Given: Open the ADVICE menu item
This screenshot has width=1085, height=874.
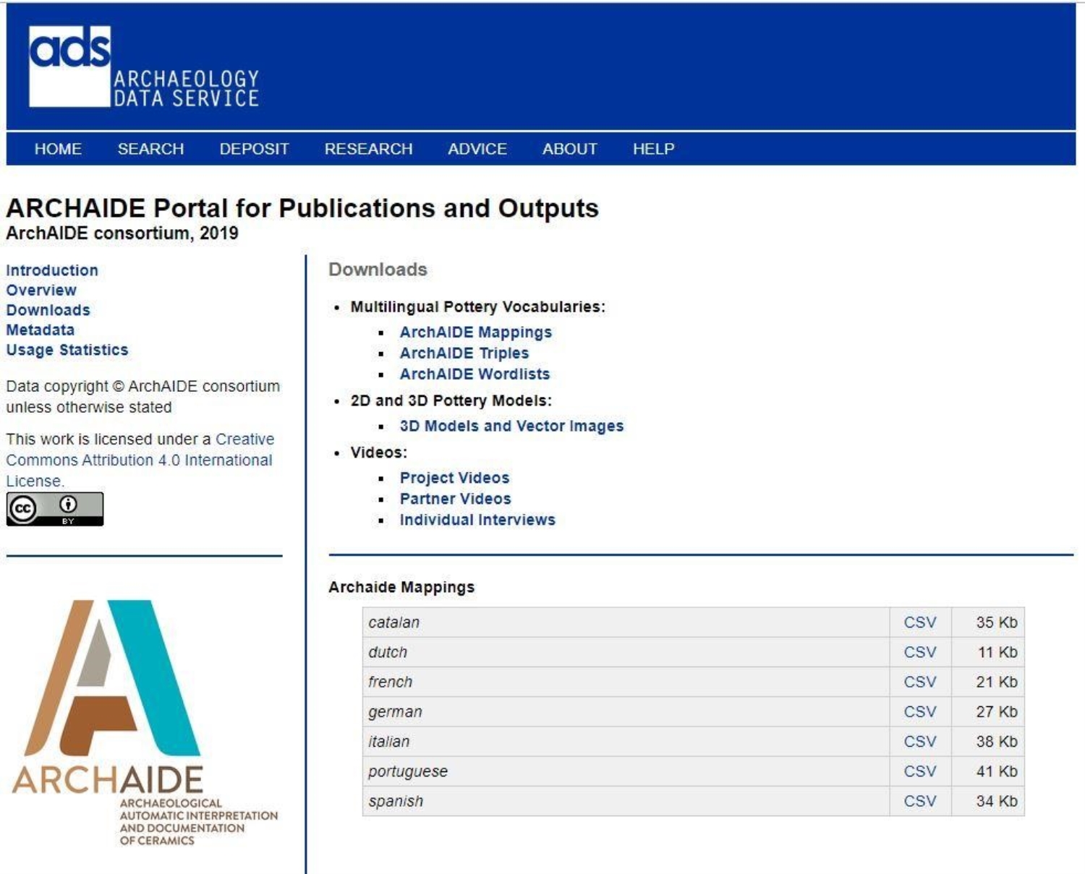Looking at the screenshot, I should point(477,149).
